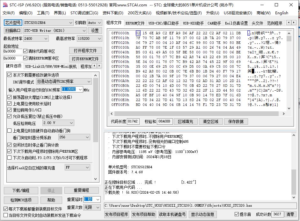Click 下载/编程 button
Screen dimensions: 300x221
[21, 190]
